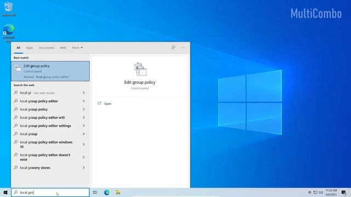Open the More dropdown in search tabs
Image resolution: width=351 pixels, height=197 pixels.
click(x=77, y=48)
